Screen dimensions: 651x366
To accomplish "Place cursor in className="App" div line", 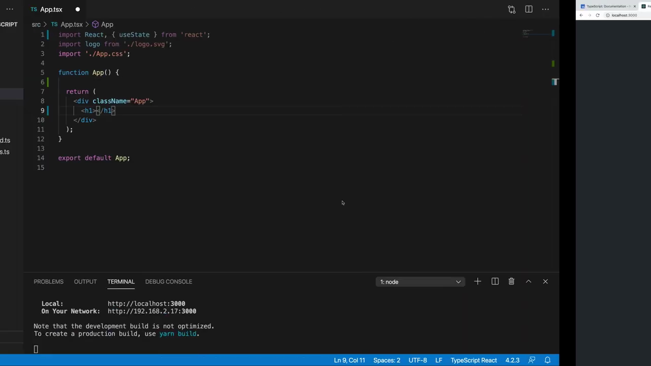I will click(x=113, y=101).
